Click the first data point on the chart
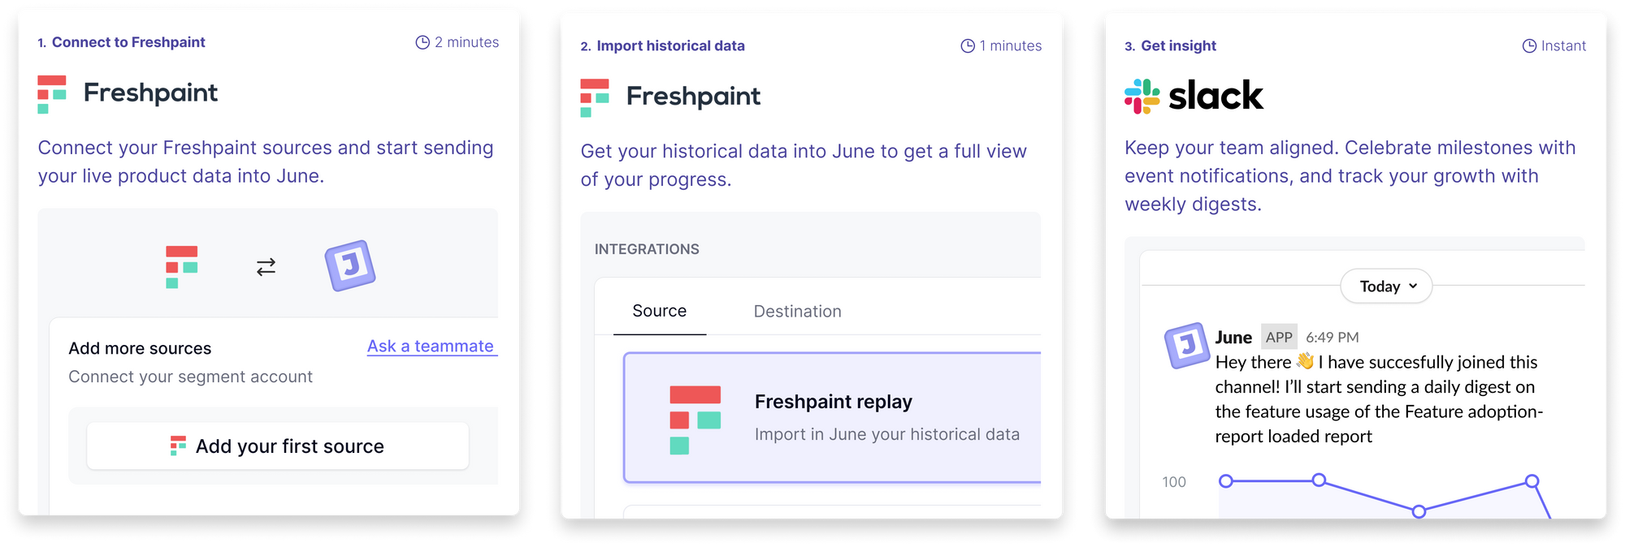Screen dimensions: 1625x547 (1226, 481)
